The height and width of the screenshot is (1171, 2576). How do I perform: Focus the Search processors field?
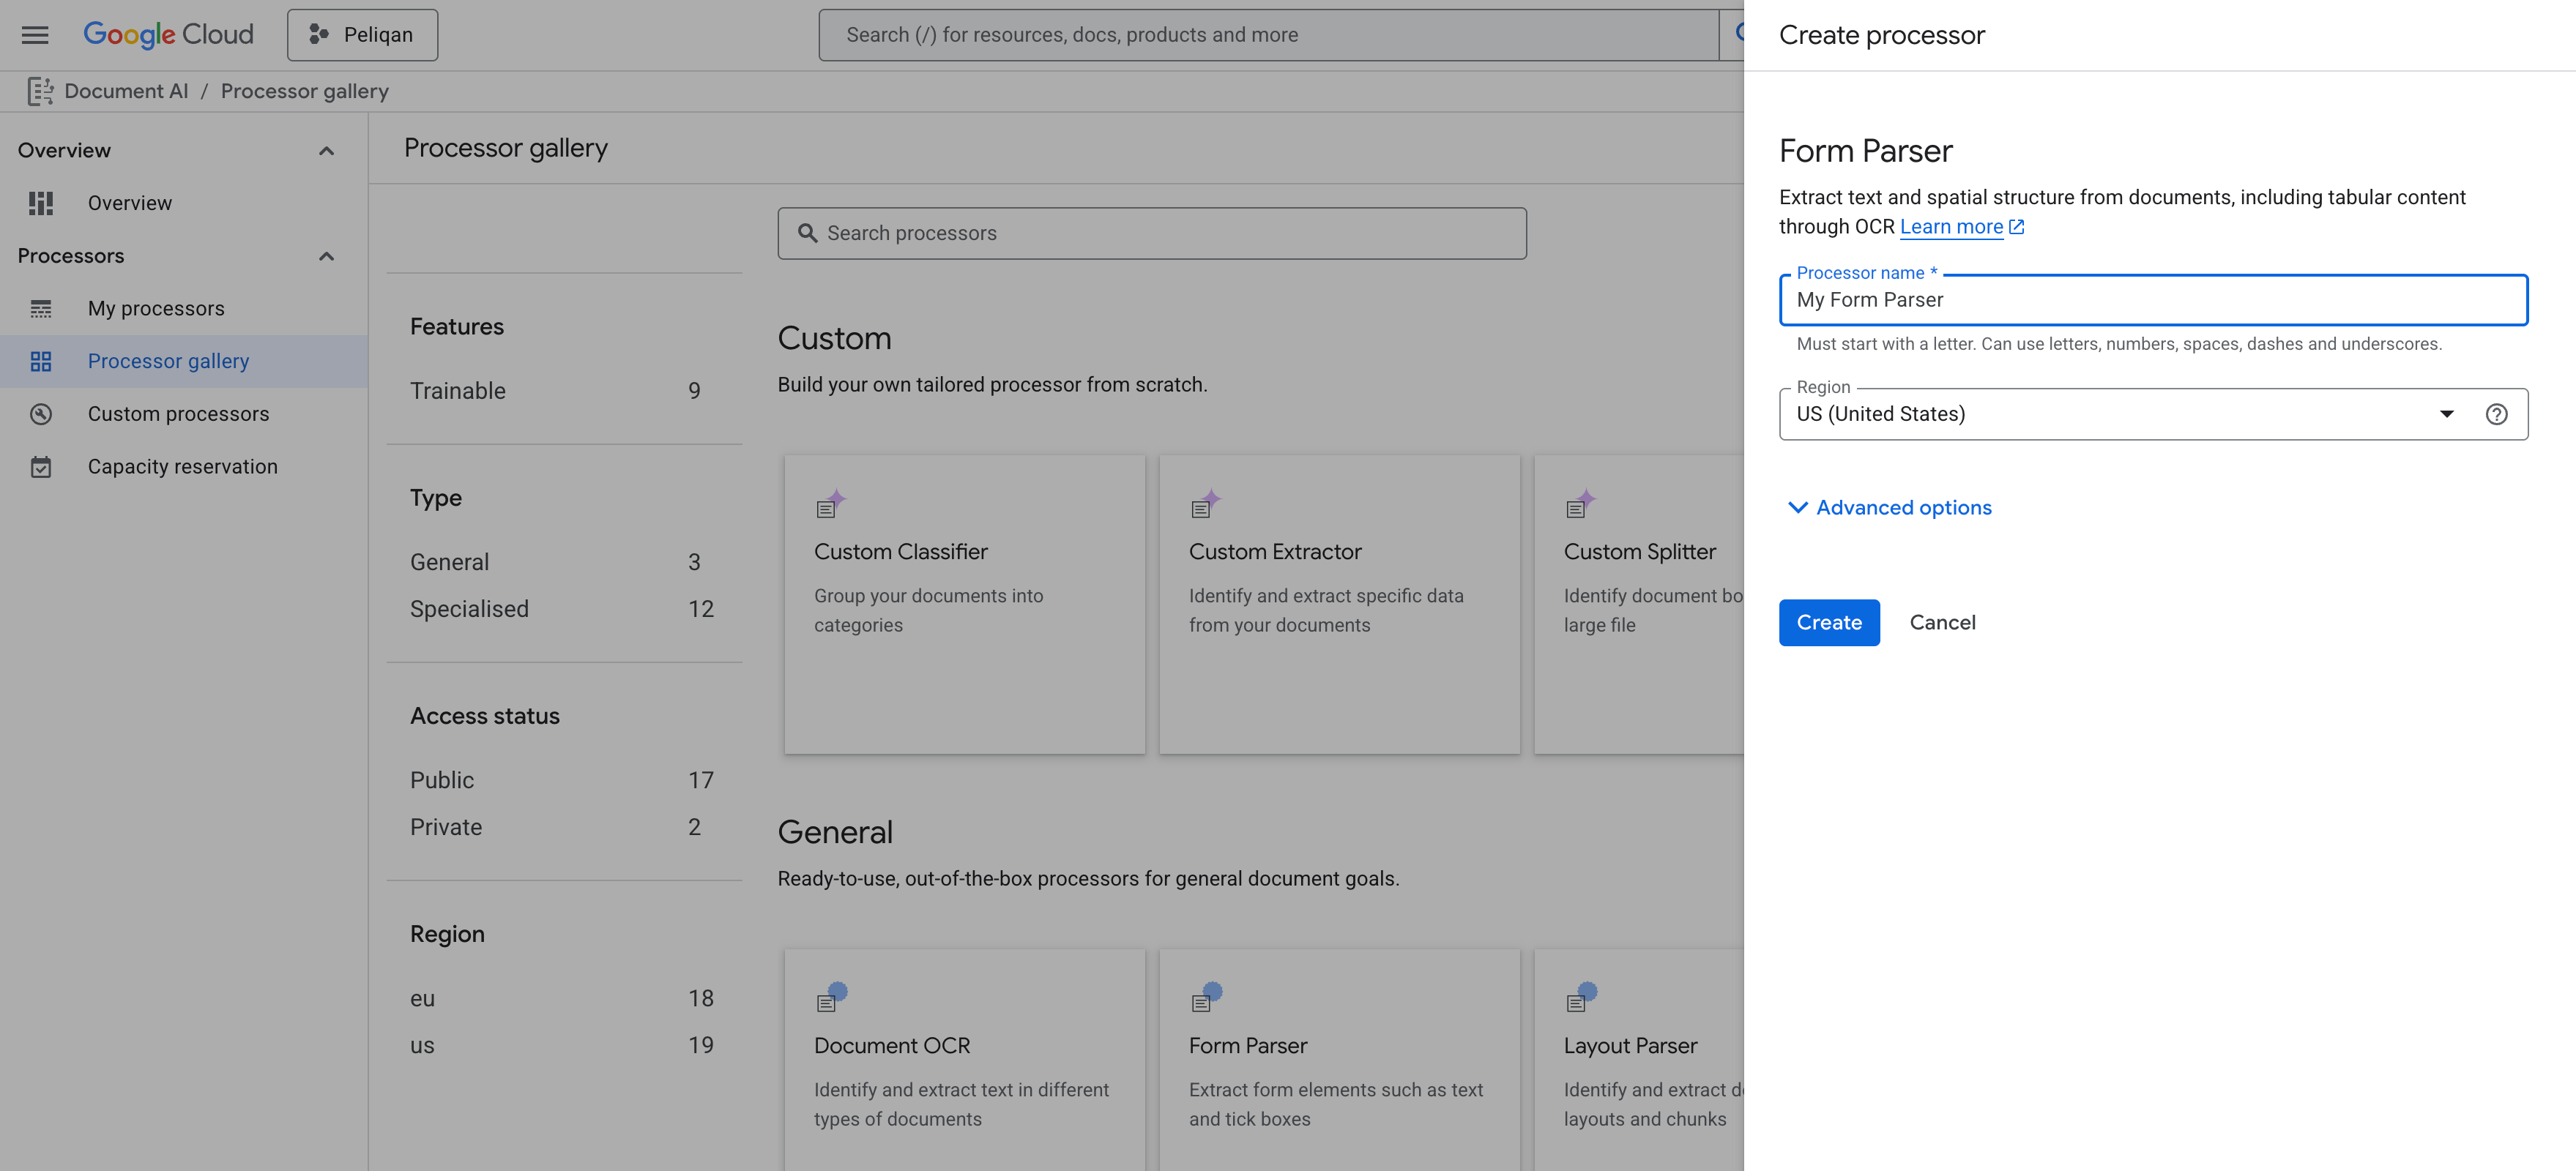click(x=1152, y=233)
